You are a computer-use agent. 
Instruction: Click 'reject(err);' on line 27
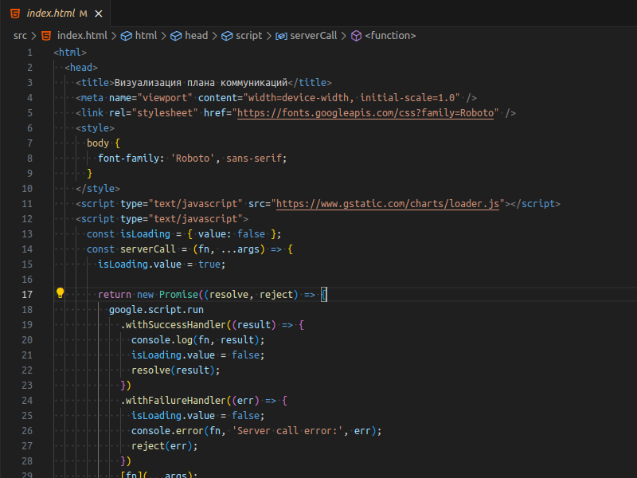165,446
